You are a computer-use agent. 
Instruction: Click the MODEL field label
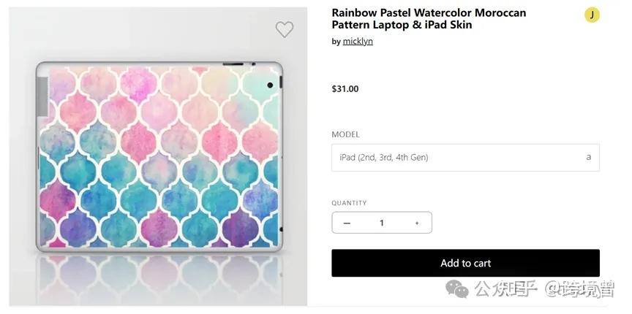[x=345, y=135]
